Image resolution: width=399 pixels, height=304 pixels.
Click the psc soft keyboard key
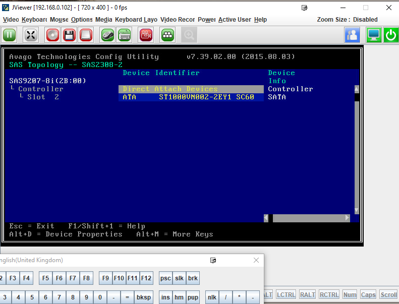point(165,278)
